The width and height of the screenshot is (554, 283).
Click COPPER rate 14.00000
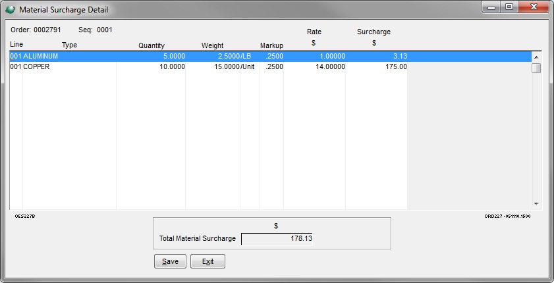[x=330, y=66]
